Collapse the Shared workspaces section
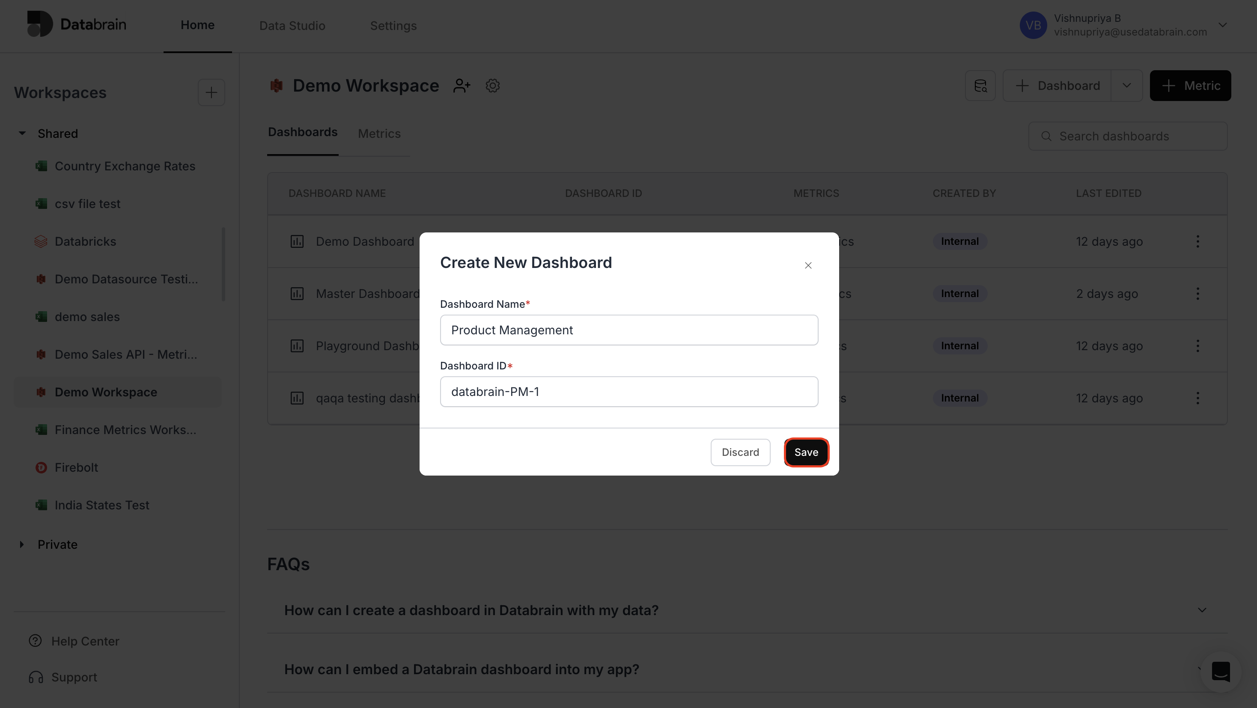This screenshot has width=1257, height=708. (22, 133)
